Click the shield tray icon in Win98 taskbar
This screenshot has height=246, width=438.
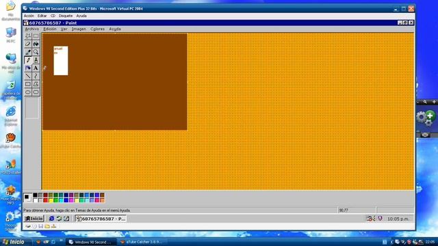pos(380,219)
